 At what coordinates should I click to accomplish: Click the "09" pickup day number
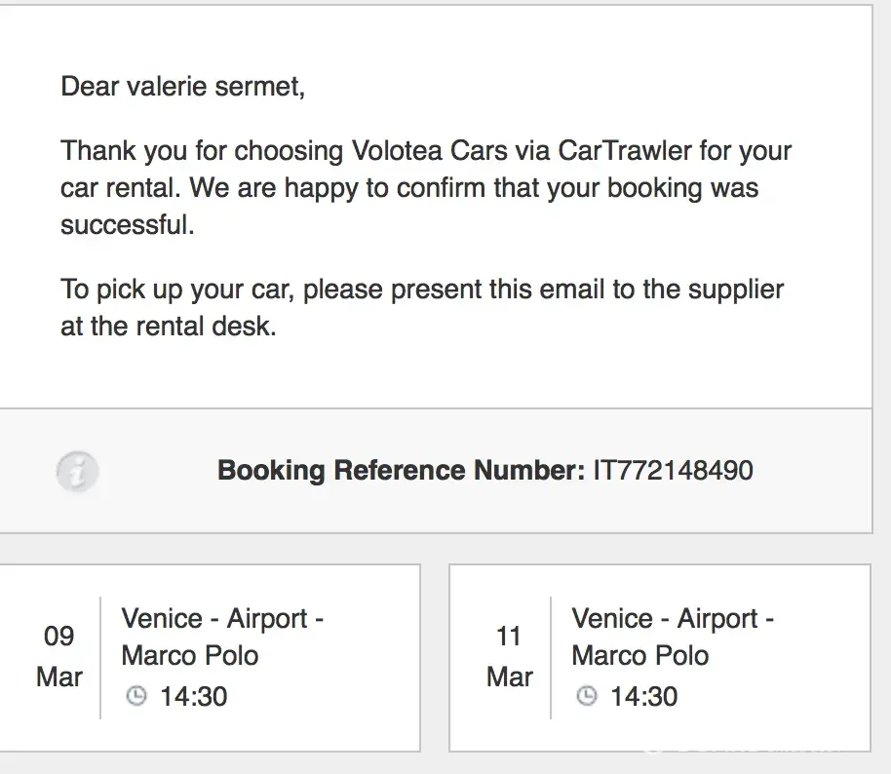click(59, 637)
